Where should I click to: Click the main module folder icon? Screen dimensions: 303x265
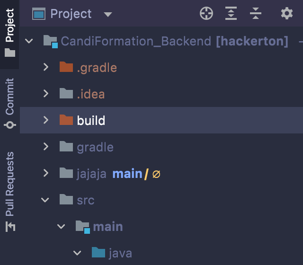pyautogui.click(x=83, y=227)
